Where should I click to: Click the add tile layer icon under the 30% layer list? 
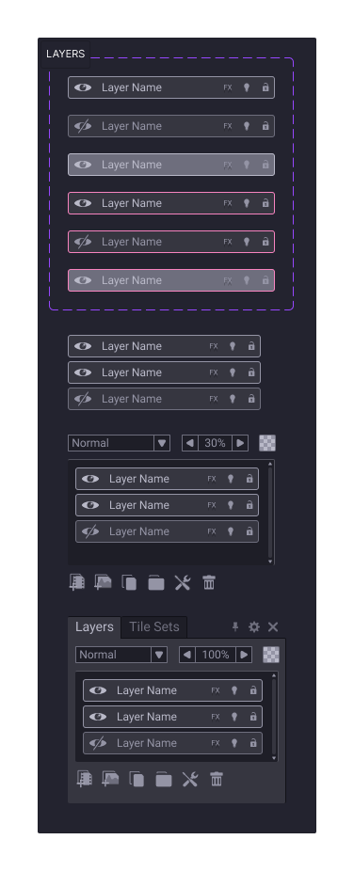(x=77, y=582)
